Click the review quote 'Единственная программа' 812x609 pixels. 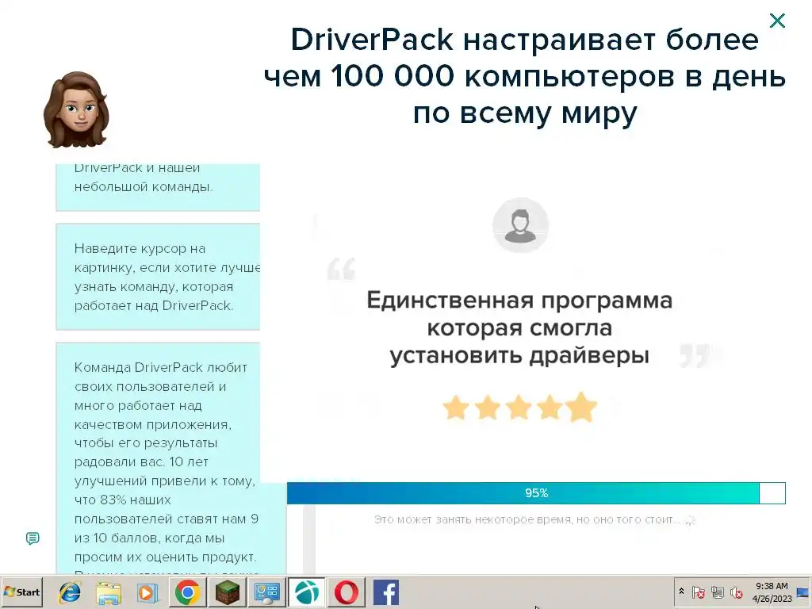pos(519,327)
